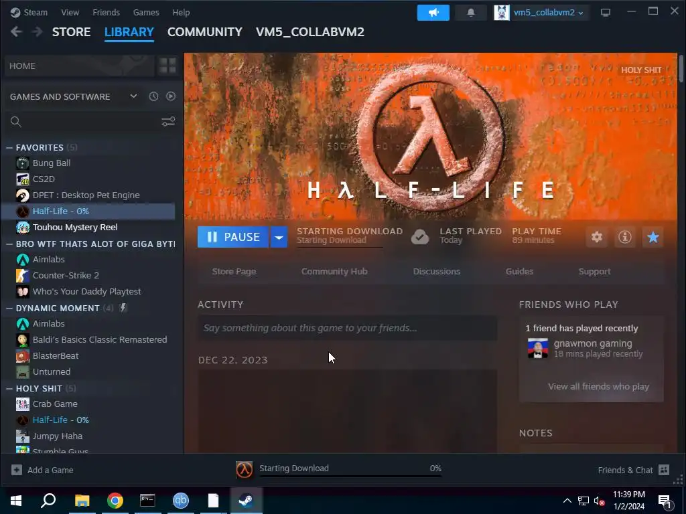Image resolution: width=686 pixels, height=514 pixels.
Task: Open the Pause button dropdown arrow
Action: (x=279, y=237)
